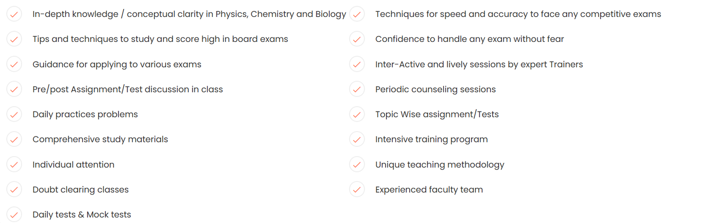Viewport: 714px width, 223px height.
Task: Click the checkmark icon beside In-depth knowledge
Action: click(x=14, y=14)
